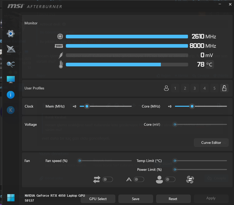Click the auto fan A icon
The width and height of the screenshot is (234, 205).
(x=129, y=179)
